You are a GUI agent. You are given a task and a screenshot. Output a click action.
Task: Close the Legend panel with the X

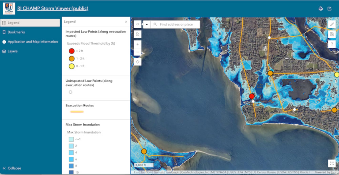click(x=126, y=22)
